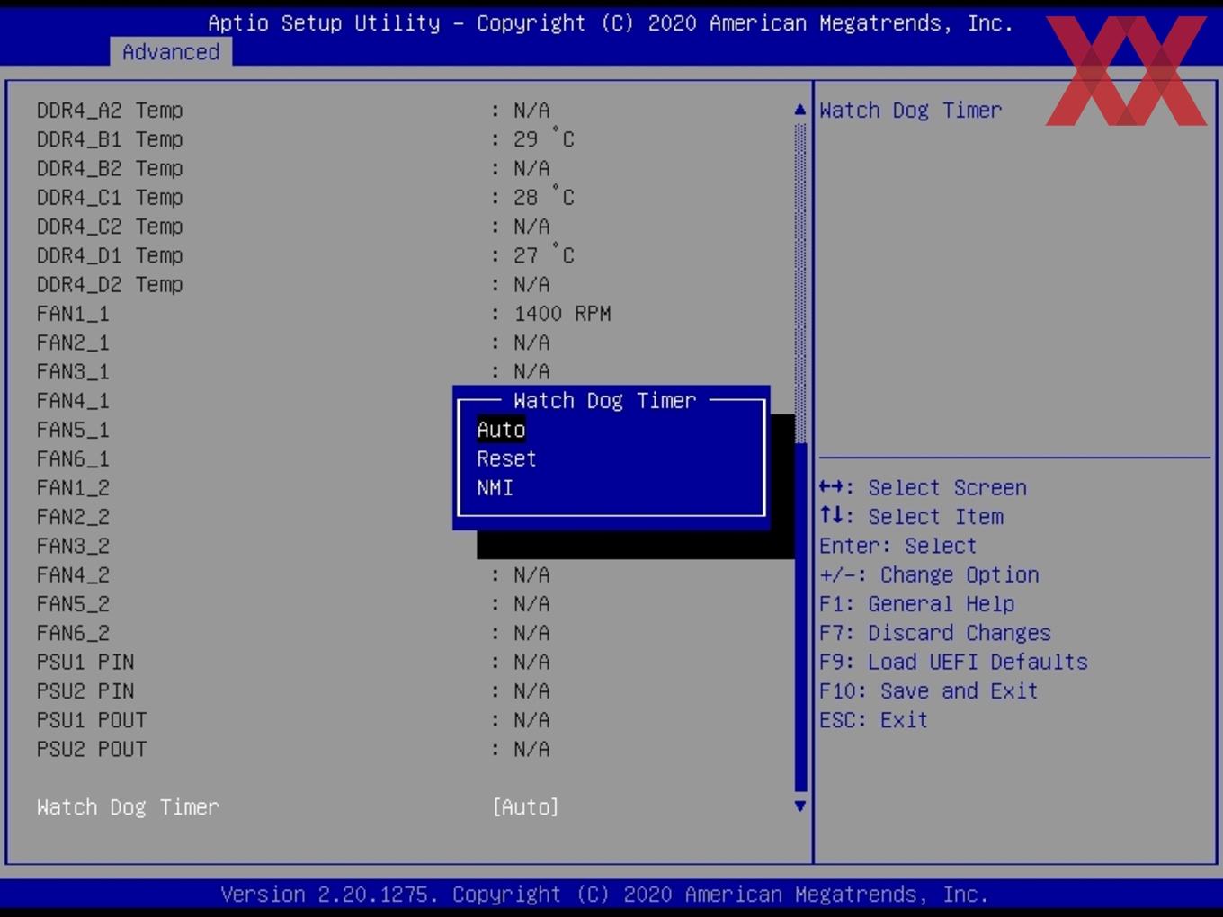Screen dimensions: 1223x917
Task: Choose Reset in Watch Dog Timer popup
Action: [x=506, y=458]
